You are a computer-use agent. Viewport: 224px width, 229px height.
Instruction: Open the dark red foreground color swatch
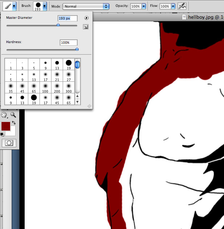tap(6, 126)
